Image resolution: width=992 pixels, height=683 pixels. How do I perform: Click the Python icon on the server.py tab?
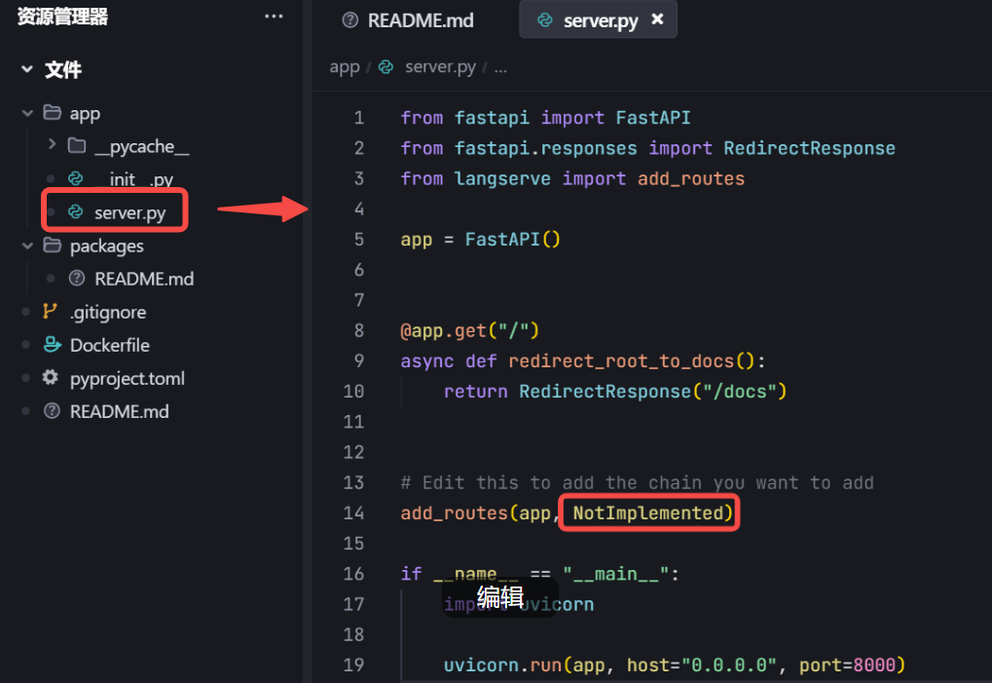click(x=545, y=20)
